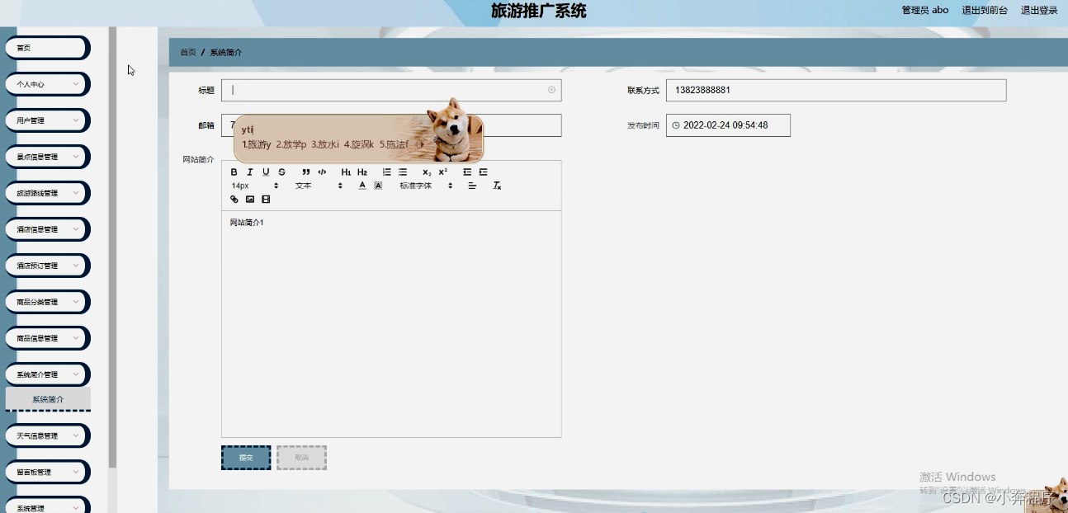Apply subscript formatting
The image size is (1068, 513).
[427, 172]
